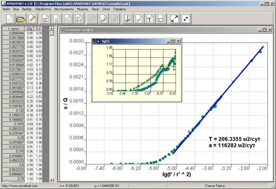Click the S-2 value 1.23 cell
This screenshot has width=276, height=189.
[x=38, y=156]
